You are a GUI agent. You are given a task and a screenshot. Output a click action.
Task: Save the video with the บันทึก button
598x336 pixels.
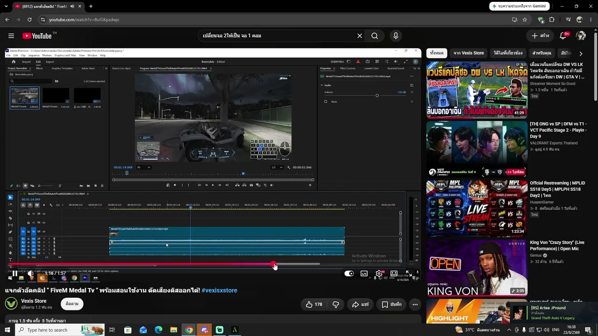tap(392, 304)
